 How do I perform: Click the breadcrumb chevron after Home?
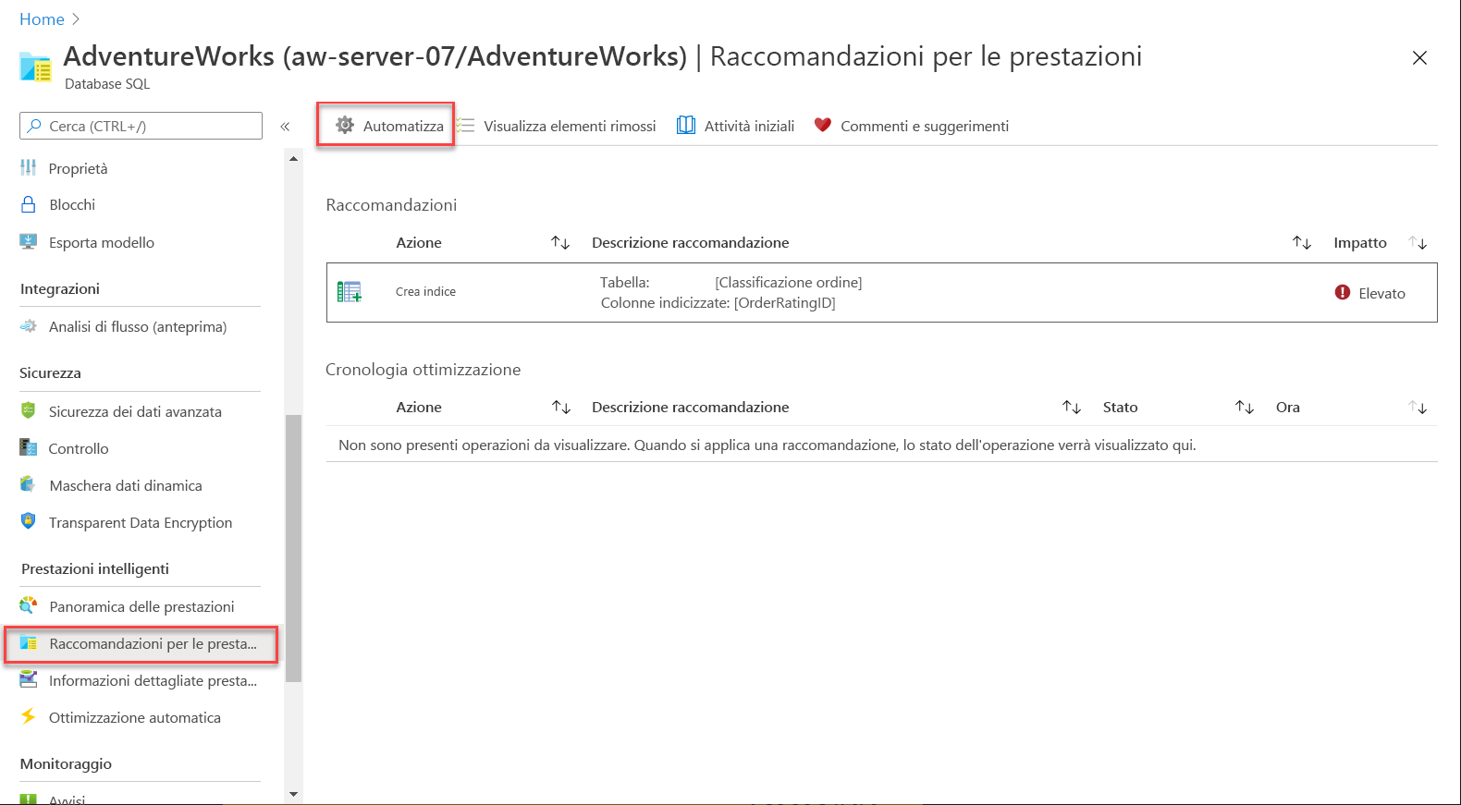tap(76, 18)
